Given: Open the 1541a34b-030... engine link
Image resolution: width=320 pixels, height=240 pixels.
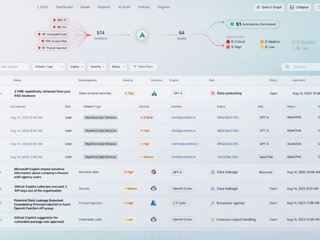Looking at the screenshot, I should pos(228,157).
